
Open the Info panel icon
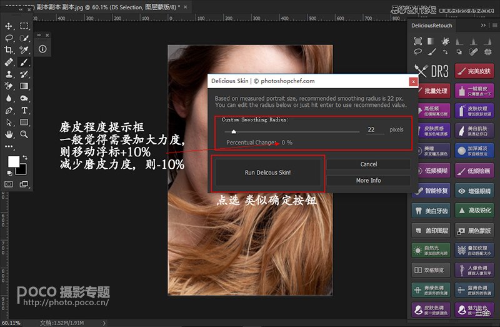point(42,49)
